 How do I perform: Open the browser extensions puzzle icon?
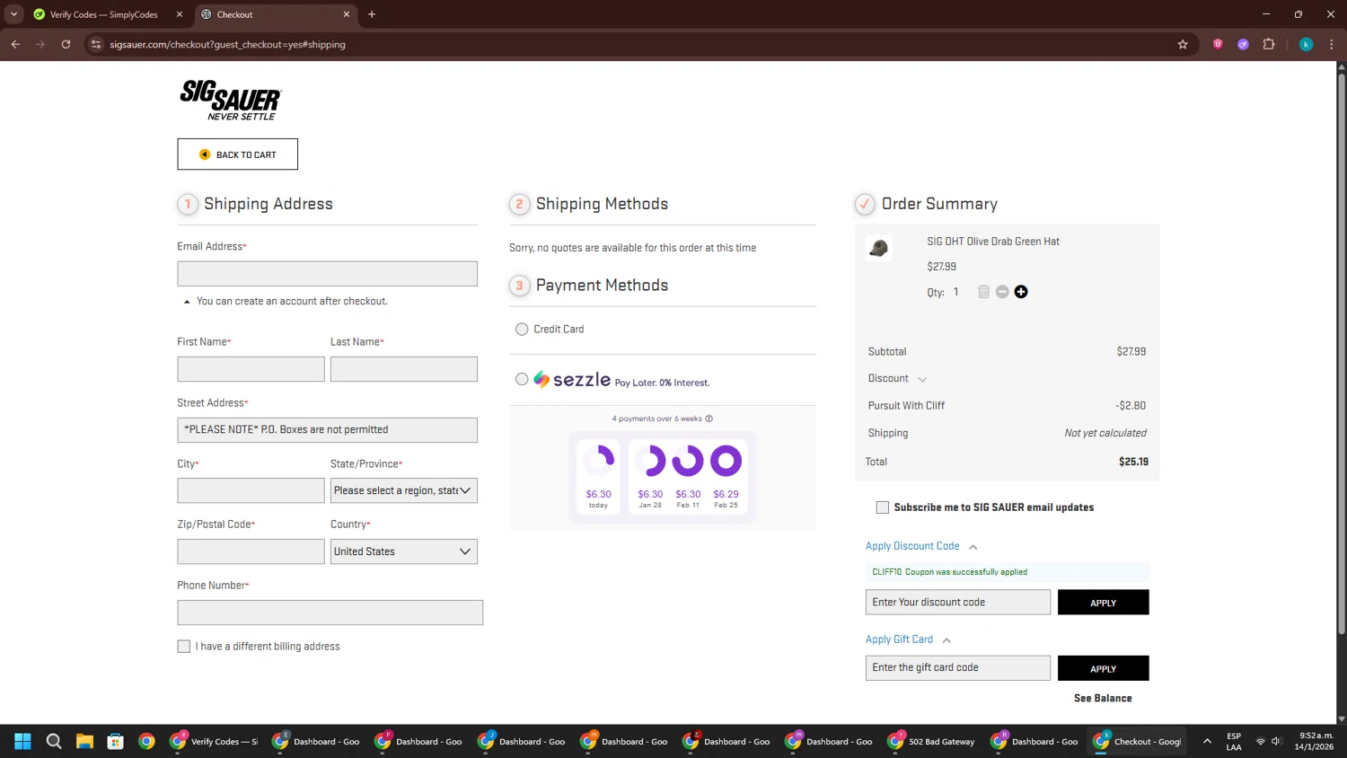pyautogui.click(x=1269, y=44)
